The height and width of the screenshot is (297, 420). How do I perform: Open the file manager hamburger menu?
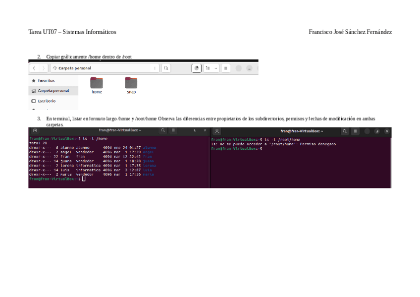click(226, 68)
